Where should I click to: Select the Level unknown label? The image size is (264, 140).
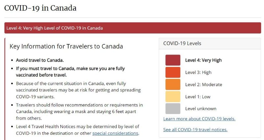[201, 109]
